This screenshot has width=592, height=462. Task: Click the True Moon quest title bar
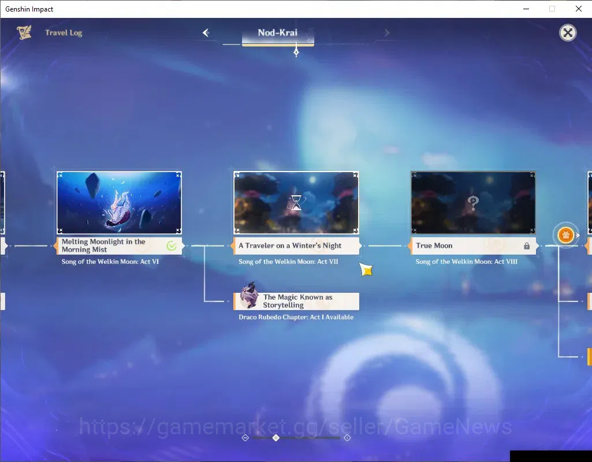point(473,245)
